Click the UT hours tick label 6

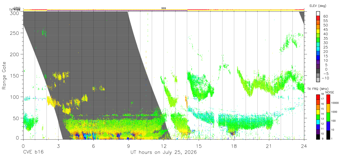click(x=93, y=146)
